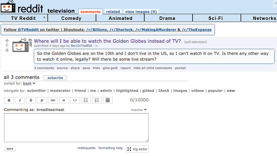Upvote the Golden Globes post
The height and width of the screenshot is (156, 277).
(x=7, y=41)
